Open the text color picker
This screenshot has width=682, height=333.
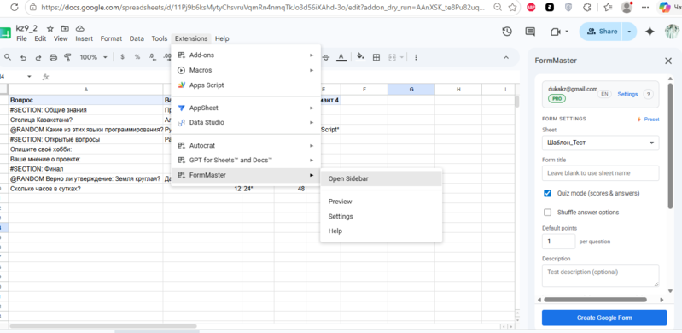(341, 57)
